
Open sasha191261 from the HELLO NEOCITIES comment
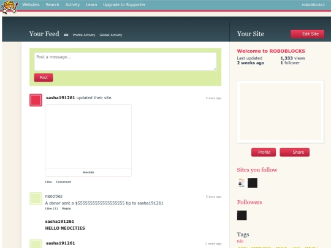59,222
